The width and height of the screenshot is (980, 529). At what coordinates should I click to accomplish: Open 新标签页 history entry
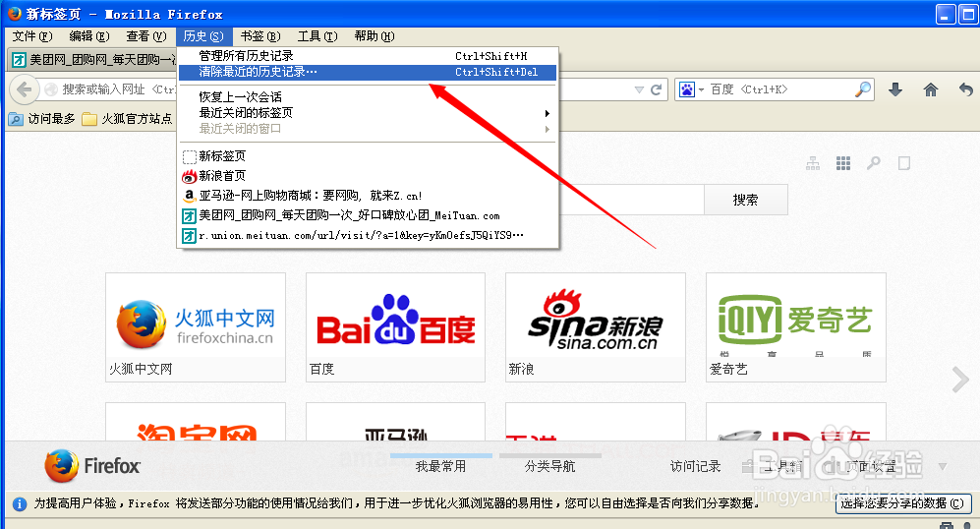tap(368, 155)
